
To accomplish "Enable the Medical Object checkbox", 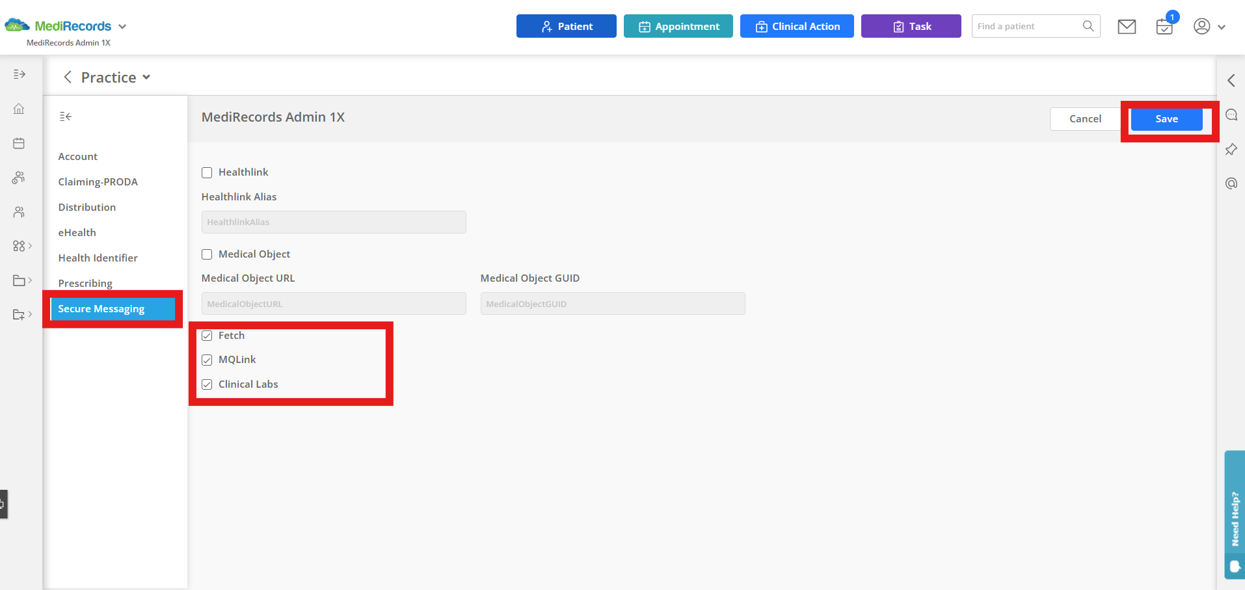I will (207, 254).
